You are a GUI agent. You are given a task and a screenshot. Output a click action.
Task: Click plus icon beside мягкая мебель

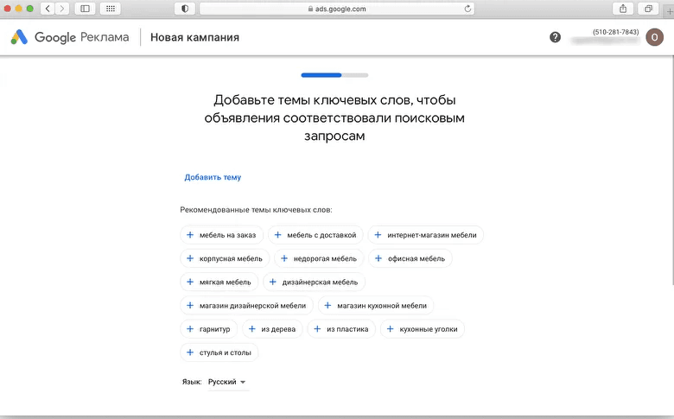(190, 282)
